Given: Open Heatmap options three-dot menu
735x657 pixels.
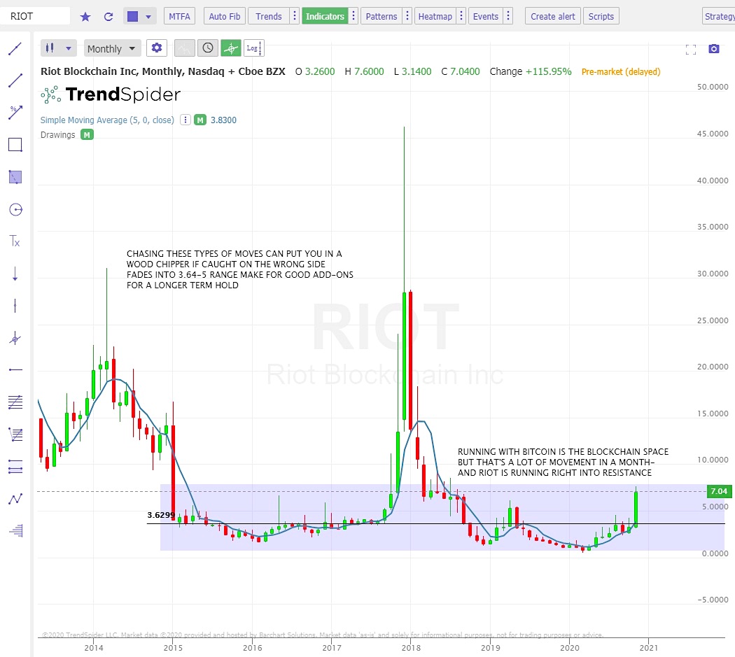Looking at the screenshot, I should pos(461,16).
